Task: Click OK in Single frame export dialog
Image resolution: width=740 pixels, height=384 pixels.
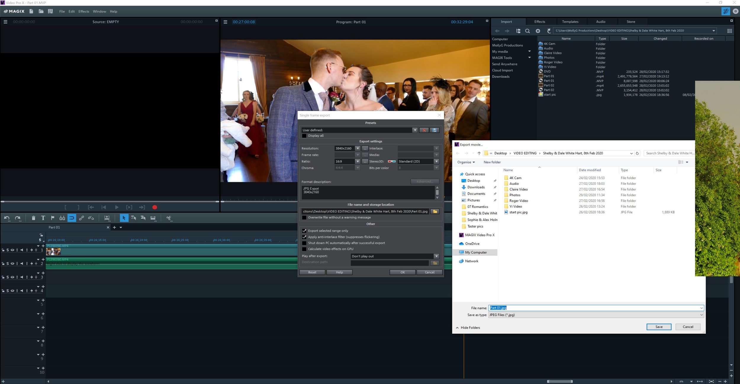Action: 403,272
